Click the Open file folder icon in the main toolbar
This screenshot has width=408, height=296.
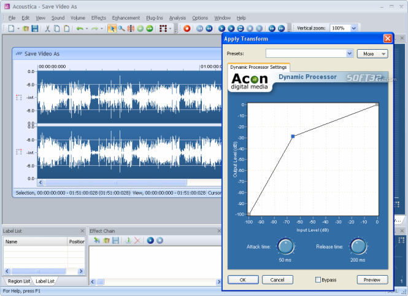click(26, 28)
